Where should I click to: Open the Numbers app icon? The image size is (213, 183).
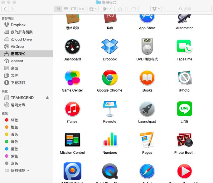pyautogui.click(x=110, y=140)
